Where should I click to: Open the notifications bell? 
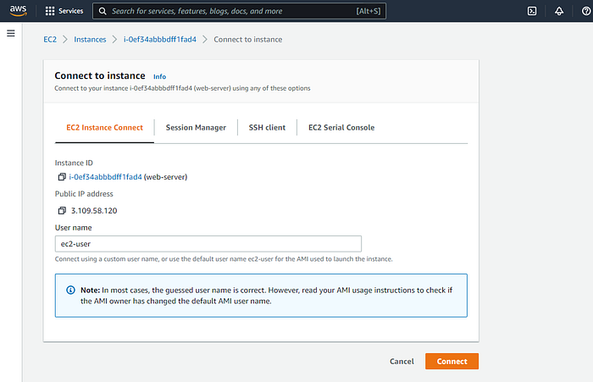tap(559, 11)
